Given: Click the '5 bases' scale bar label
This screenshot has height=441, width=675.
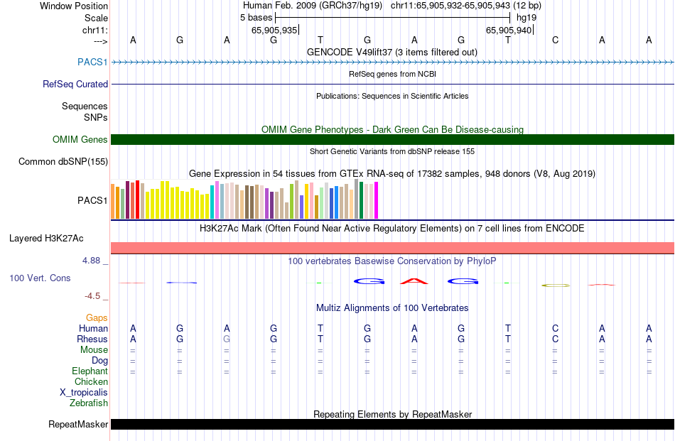Looking at the screenshot, I should (x=256, y=18).
